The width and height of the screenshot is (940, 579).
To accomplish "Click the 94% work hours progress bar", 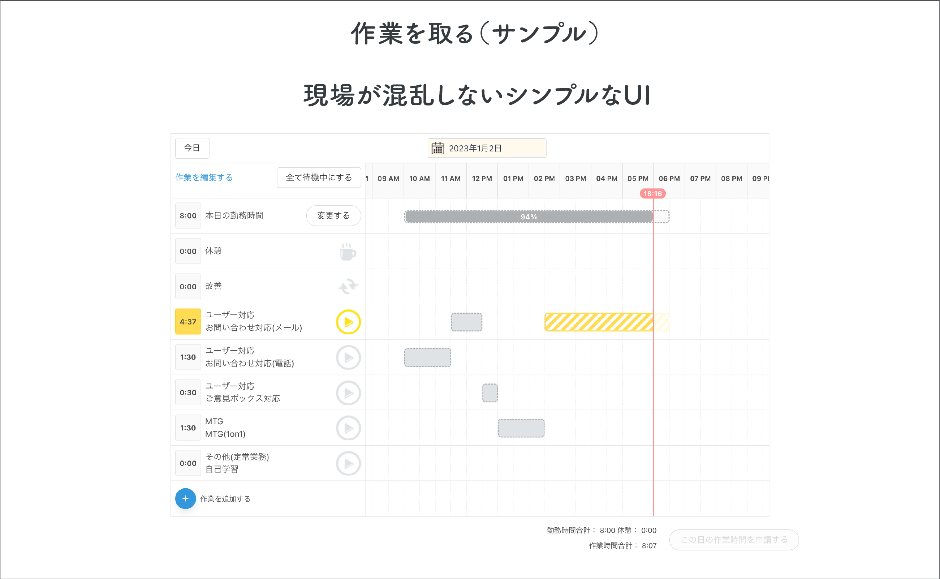I will (x=529, y=217).
